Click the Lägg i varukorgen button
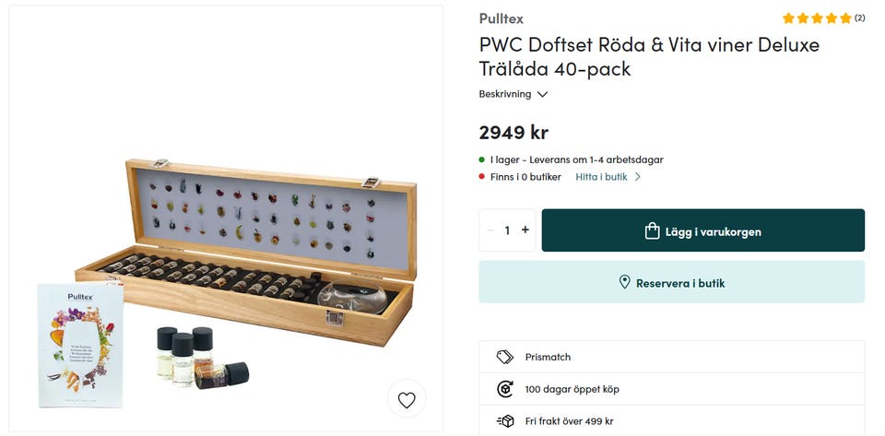The height and width of the screenshot is (436, 885). coord(702,230)
